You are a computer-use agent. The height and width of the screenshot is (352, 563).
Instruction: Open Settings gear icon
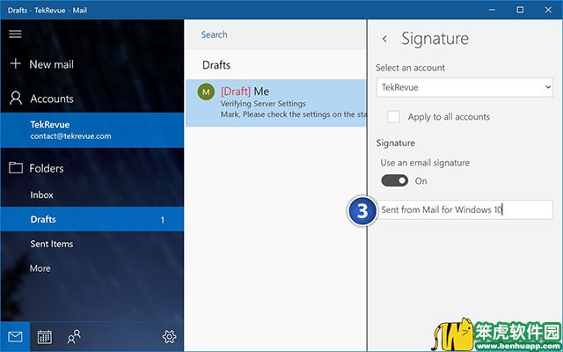[169, 336]
